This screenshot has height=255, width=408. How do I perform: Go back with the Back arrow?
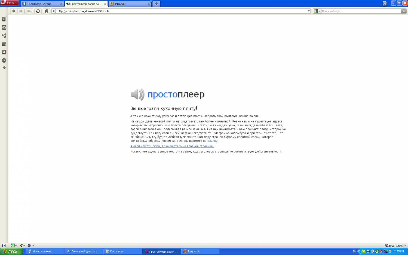(14, 11)
